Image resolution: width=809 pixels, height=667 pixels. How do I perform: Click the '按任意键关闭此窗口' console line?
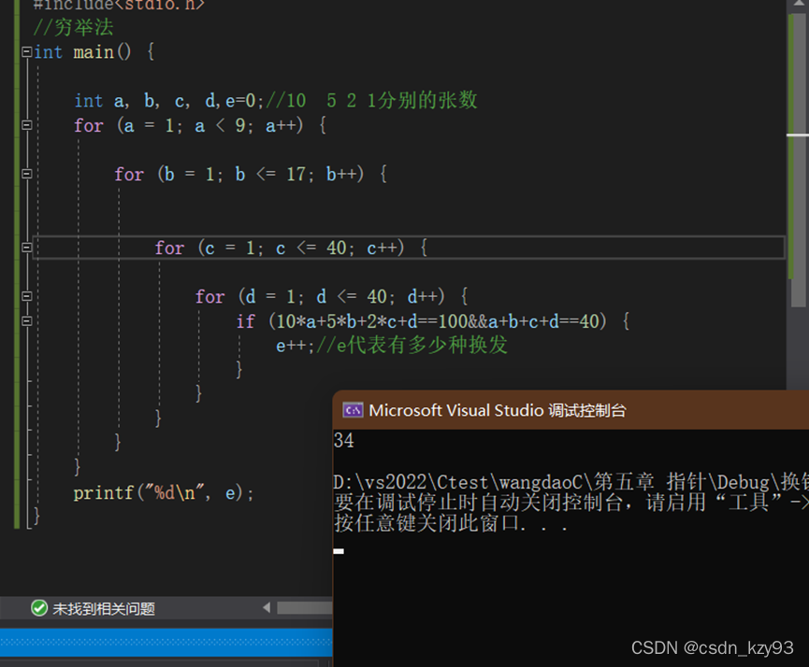point(451,523)
